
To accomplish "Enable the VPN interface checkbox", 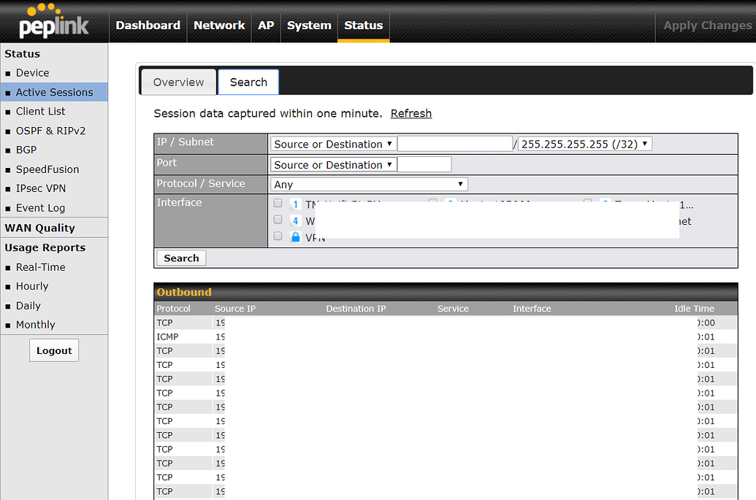I will [277, 236].
